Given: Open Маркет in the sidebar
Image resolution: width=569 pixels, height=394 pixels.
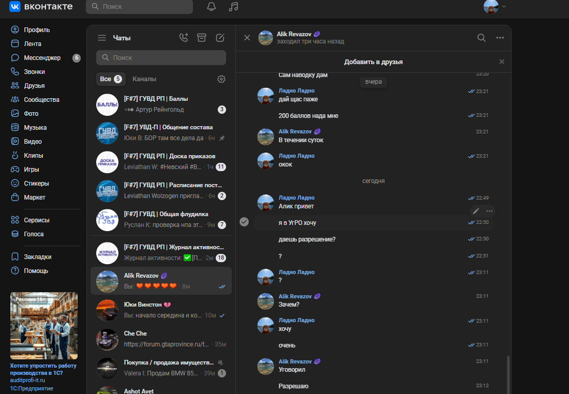Looking at the screenshot, I should click(28, 198).
